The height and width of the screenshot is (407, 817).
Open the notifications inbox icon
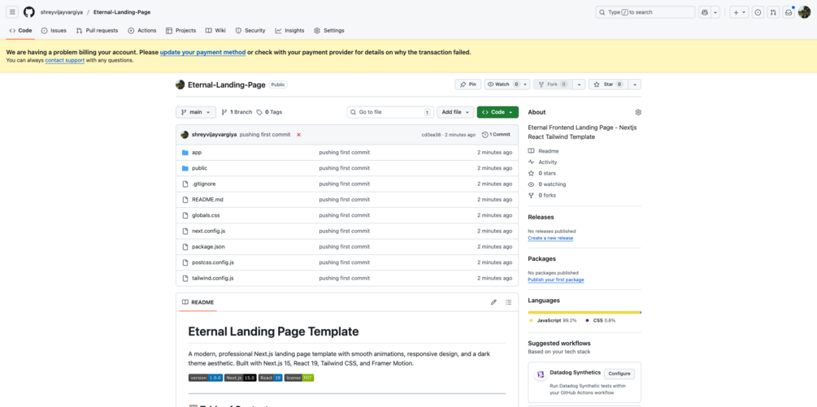point(789,12)
